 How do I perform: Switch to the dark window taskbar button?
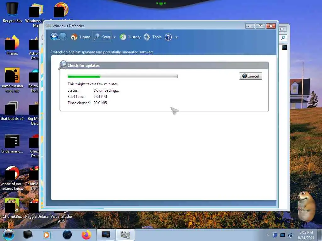(x=106, y=235)
